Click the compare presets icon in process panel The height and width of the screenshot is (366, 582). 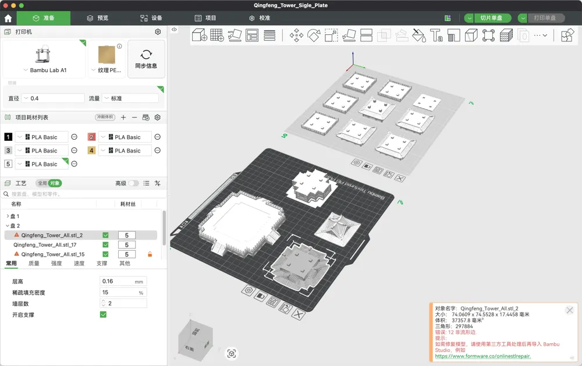(157, 183)
